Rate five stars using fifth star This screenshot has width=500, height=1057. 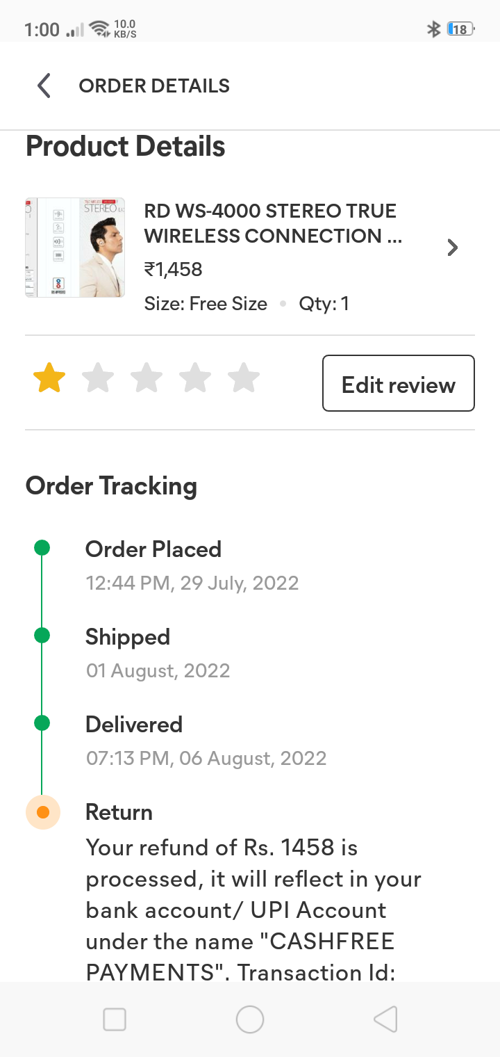point(244,380)
